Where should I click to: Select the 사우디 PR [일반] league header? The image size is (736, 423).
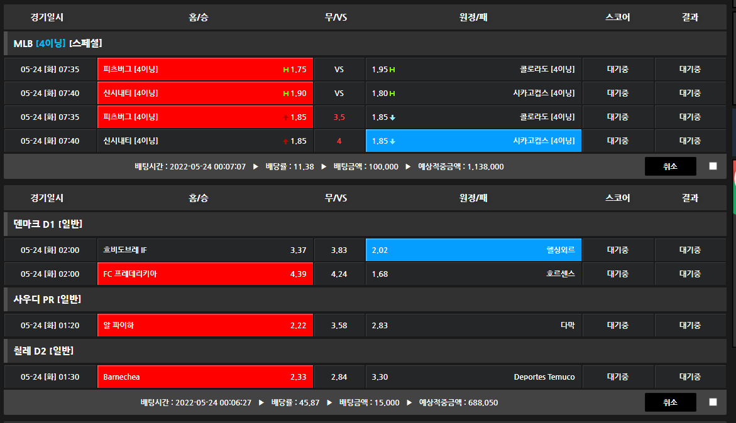tap(47, 299)
